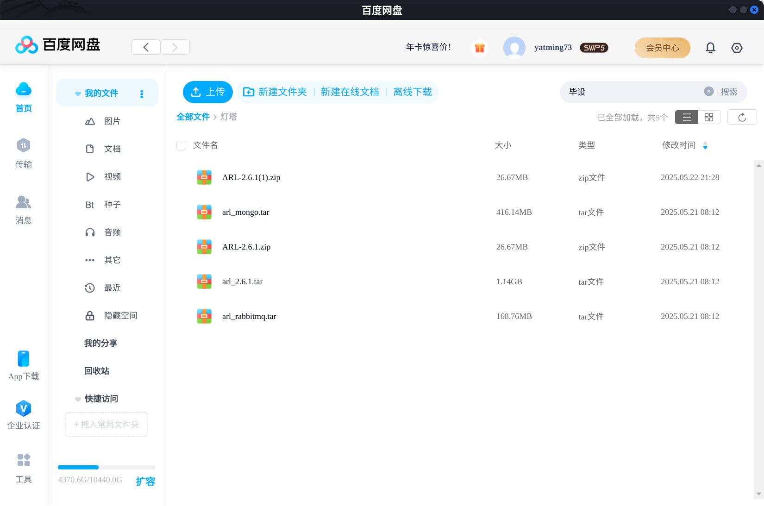The height and width of the screenshot is (506, 764).
Task: Click the Baidu Netdisk logo
Action: tap(58, 45)
